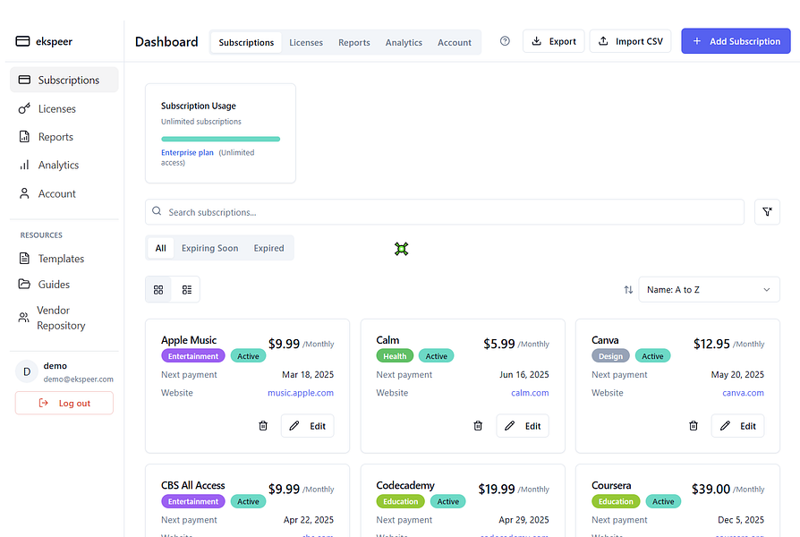Click the ekspeer logo icon

[22, 41]
